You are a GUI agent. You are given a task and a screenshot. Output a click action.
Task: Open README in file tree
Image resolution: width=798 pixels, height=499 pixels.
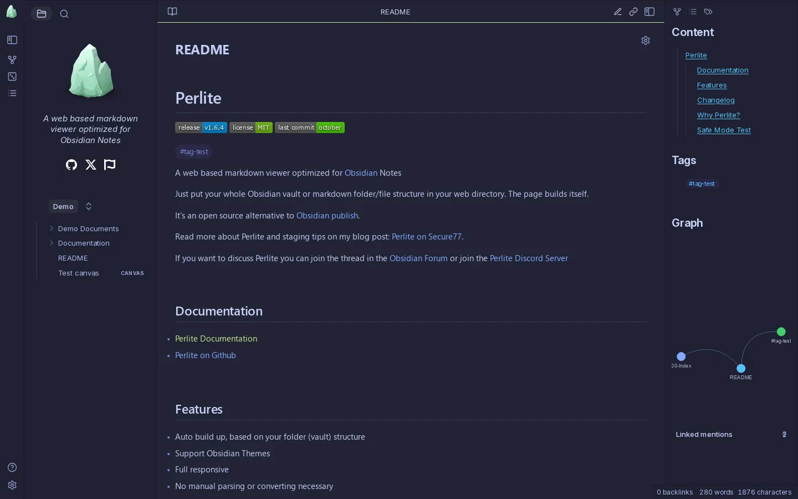[x=73, y=258]
